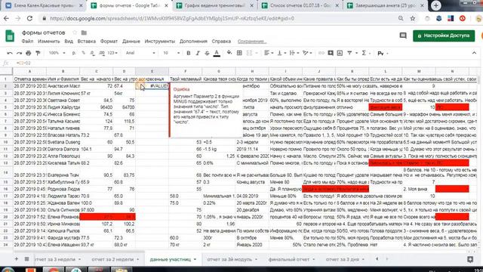Insert a link
The width and height of the screenshot is (483, 272).
coord(321,53)
